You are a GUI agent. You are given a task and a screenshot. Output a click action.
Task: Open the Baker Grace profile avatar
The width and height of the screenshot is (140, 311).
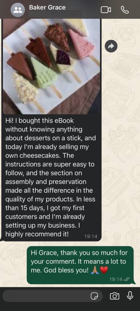[18, 10]
